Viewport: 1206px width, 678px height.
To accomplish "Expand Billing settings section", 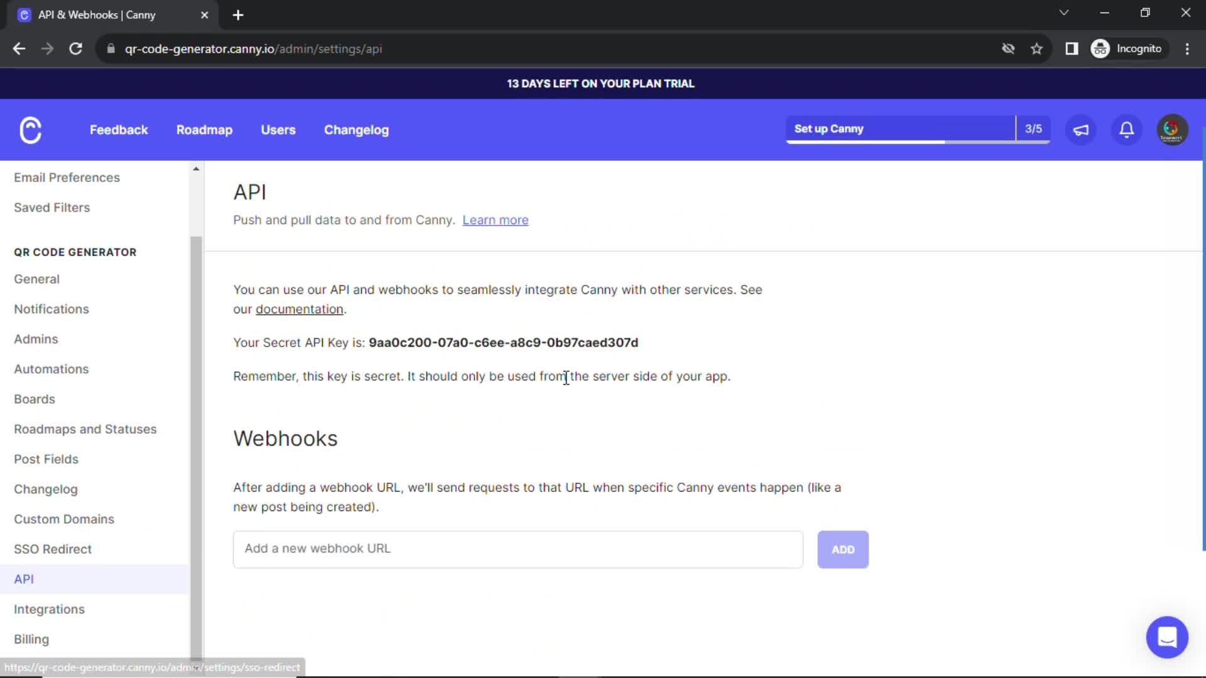I will [x=31, y=639].
